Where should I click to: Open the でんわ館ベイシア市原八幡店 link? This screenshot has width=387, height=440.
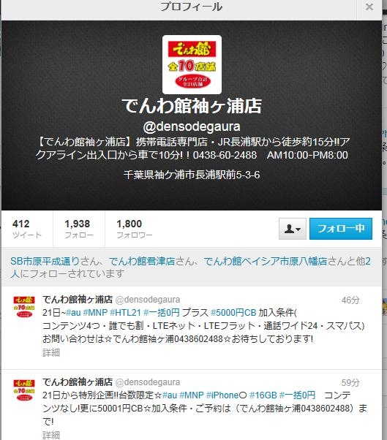pyautogui.click(x=266, y=261)
